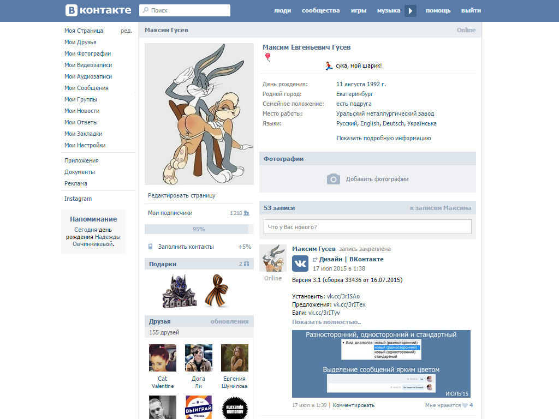Image resolution: width=559 pixels, height=419 pixels.
Task: Click the phone icon beside Заполнить контакты
Action: click(151, 247)
